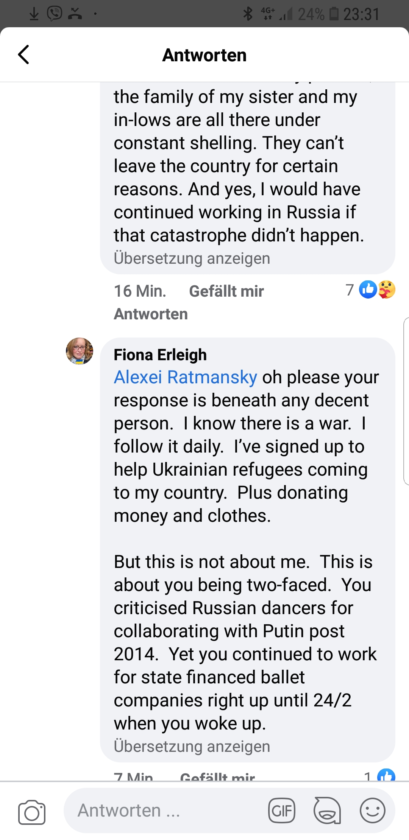409x840 pixels.
Task: Tap the download notification icon
Action: pyautogui.click(x=34, y=14)
